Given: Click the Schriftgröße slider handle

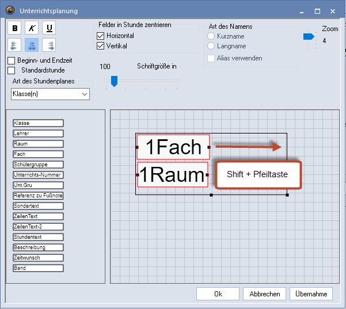Looking at the screenshot, I should pyautogui.click(x=114, y=81).
